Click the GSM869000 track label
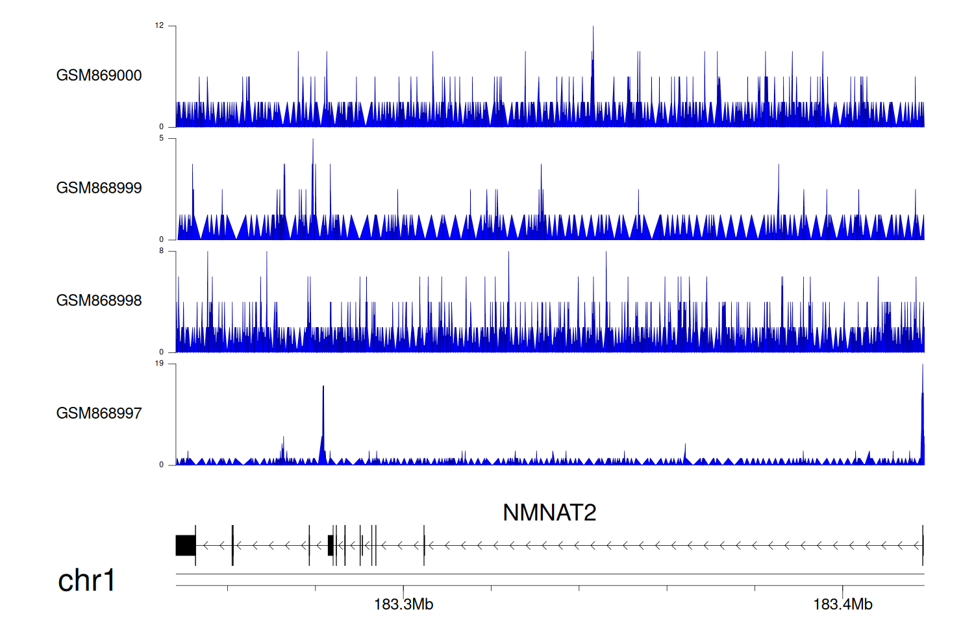Viewport: 974px width, 636px height. pyautogui.click(x=99, y=75)
